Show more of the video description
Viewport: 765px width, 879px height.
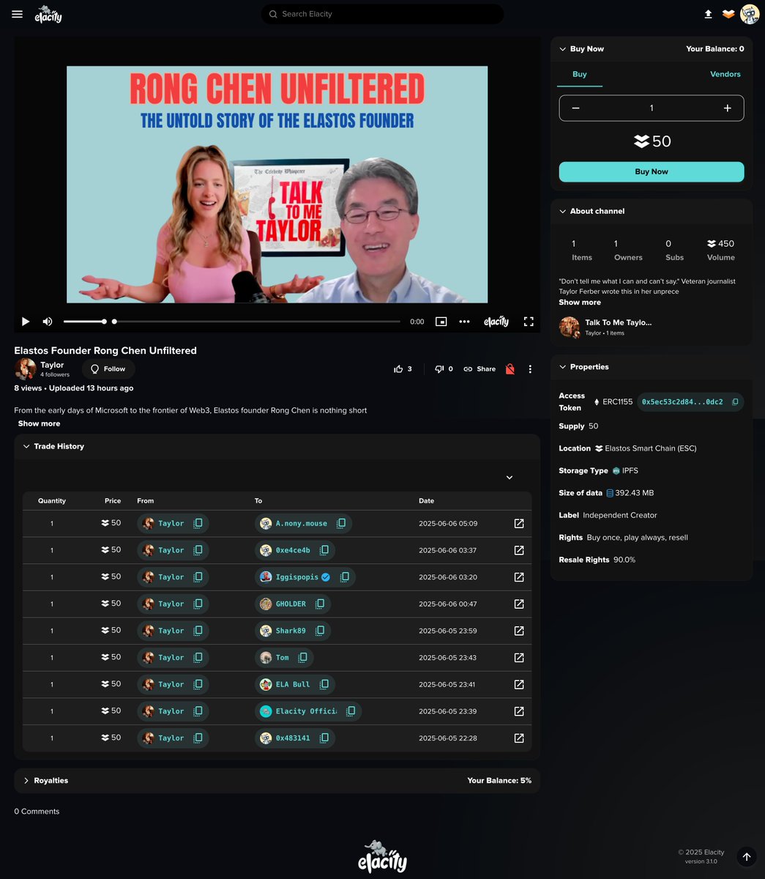(39, 423)
